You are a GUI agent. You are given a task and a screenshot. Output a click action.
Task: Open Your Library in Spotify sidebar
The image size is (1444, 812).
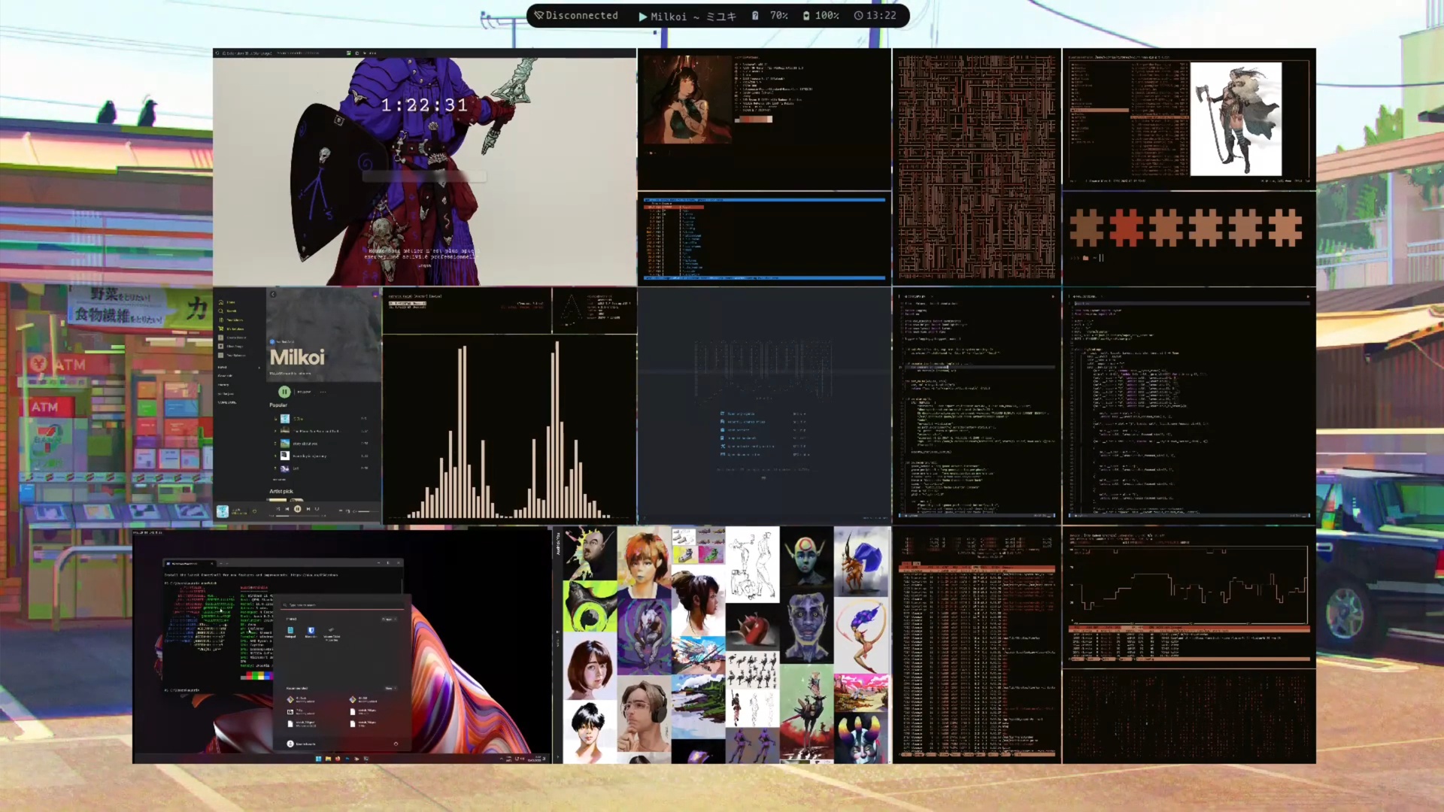point(221,320)
